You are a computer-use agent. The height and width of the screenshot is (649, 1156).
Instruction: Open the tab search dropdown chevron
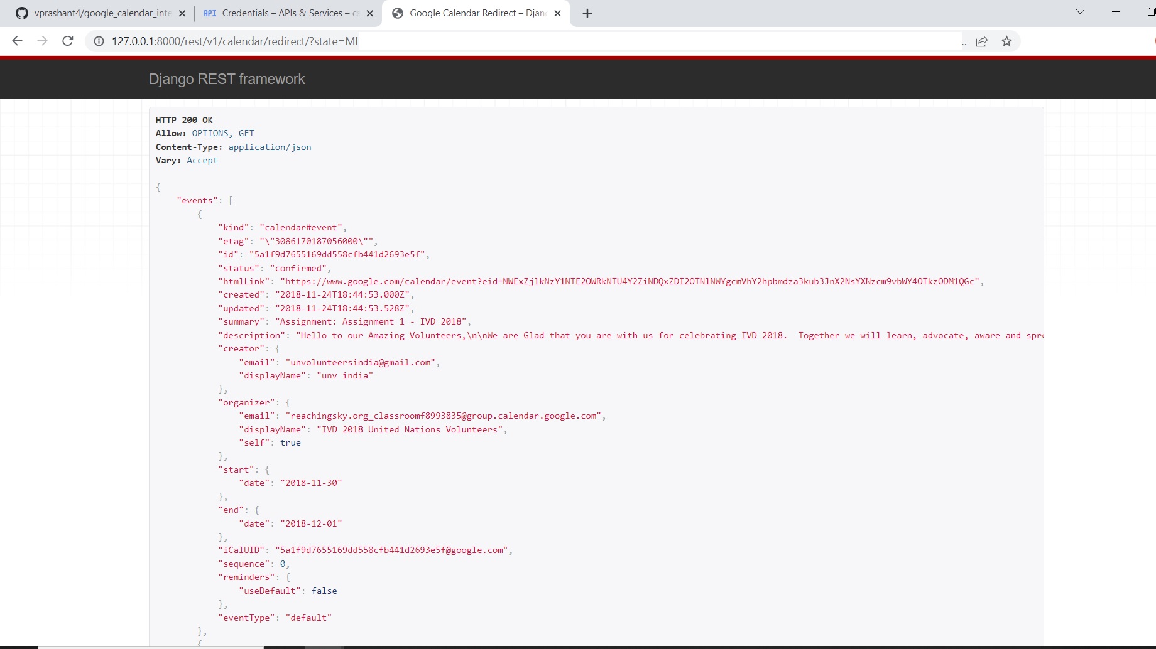[x=1080, y=12]
